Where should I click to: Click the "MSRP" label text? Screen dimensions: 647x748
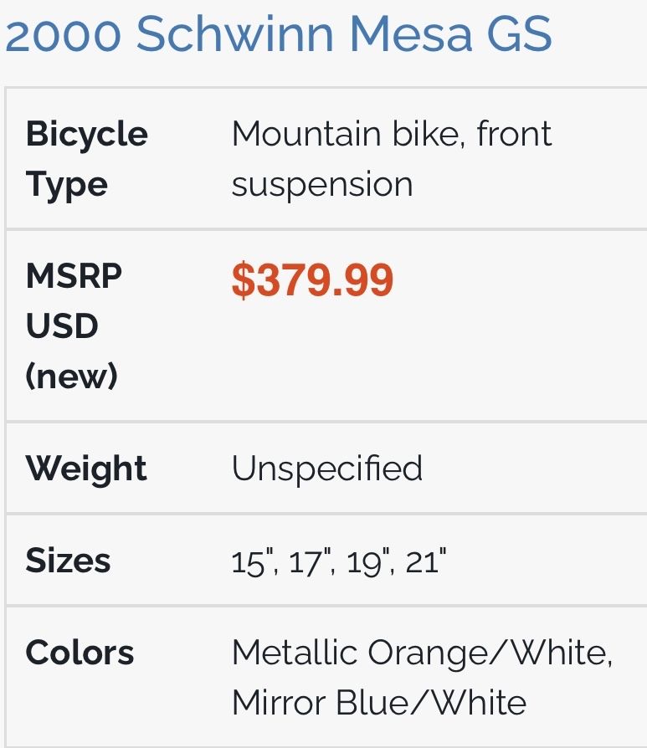[x=74, y=276]
